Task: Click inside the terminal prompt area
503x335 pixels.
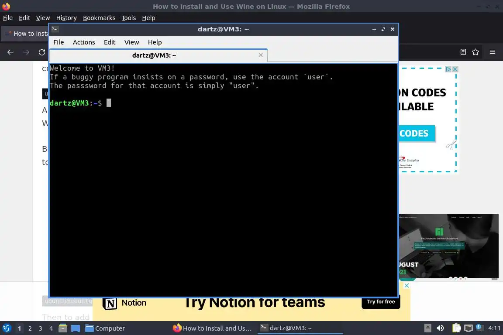Action: point(108,103)
